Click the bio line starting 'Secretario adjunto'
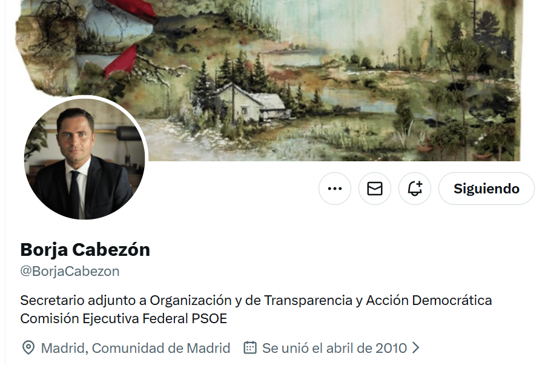The width and height of the screenshot is (542, 365). [x=256, y=300]
